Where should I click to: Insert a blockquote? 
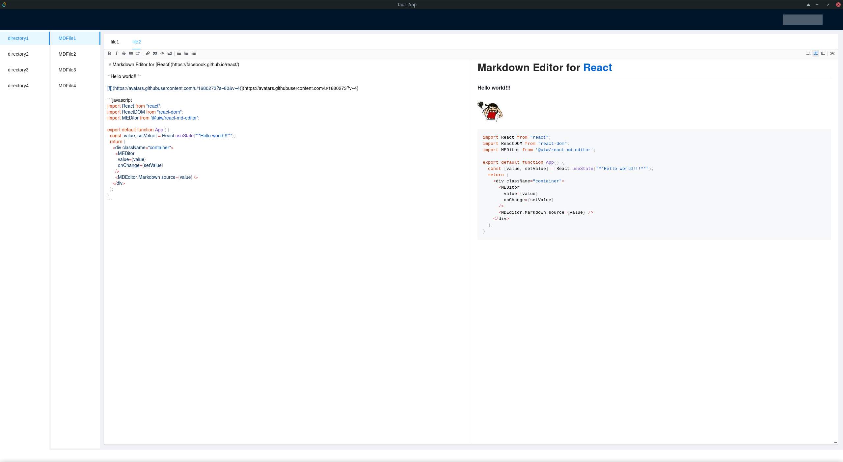pos(155,53)
